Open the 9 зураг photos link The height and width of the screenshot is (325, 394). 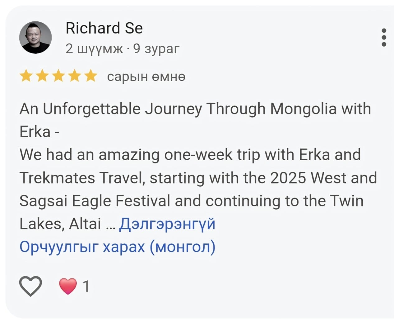155,48
